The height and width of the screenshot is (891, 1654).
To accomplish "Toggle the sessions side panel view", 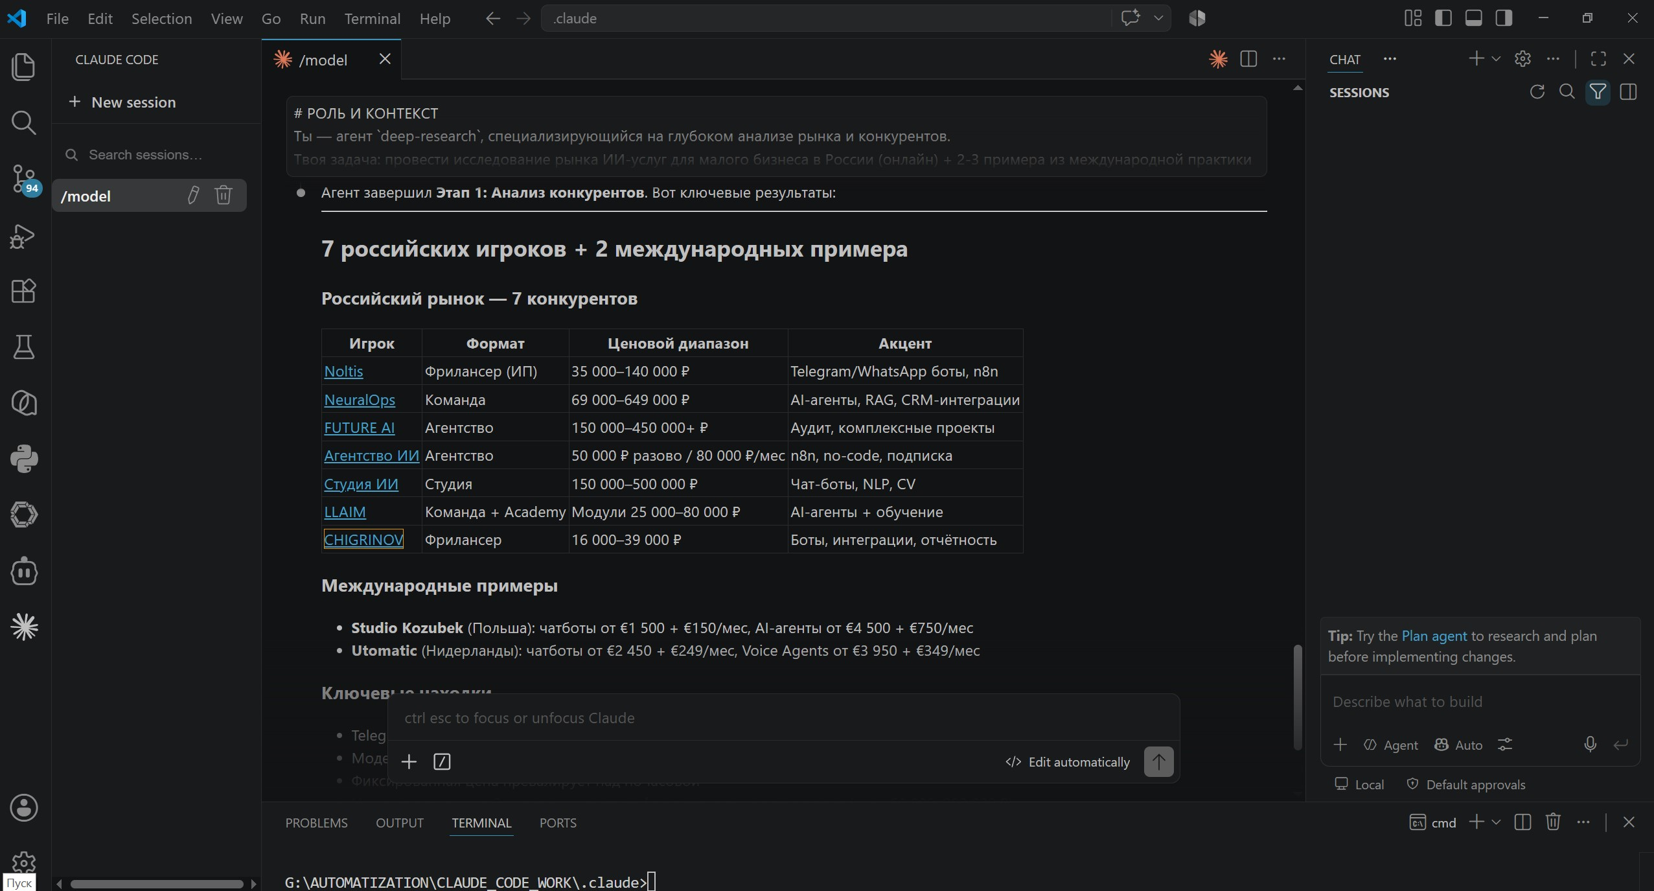I will coord(1628,92).
